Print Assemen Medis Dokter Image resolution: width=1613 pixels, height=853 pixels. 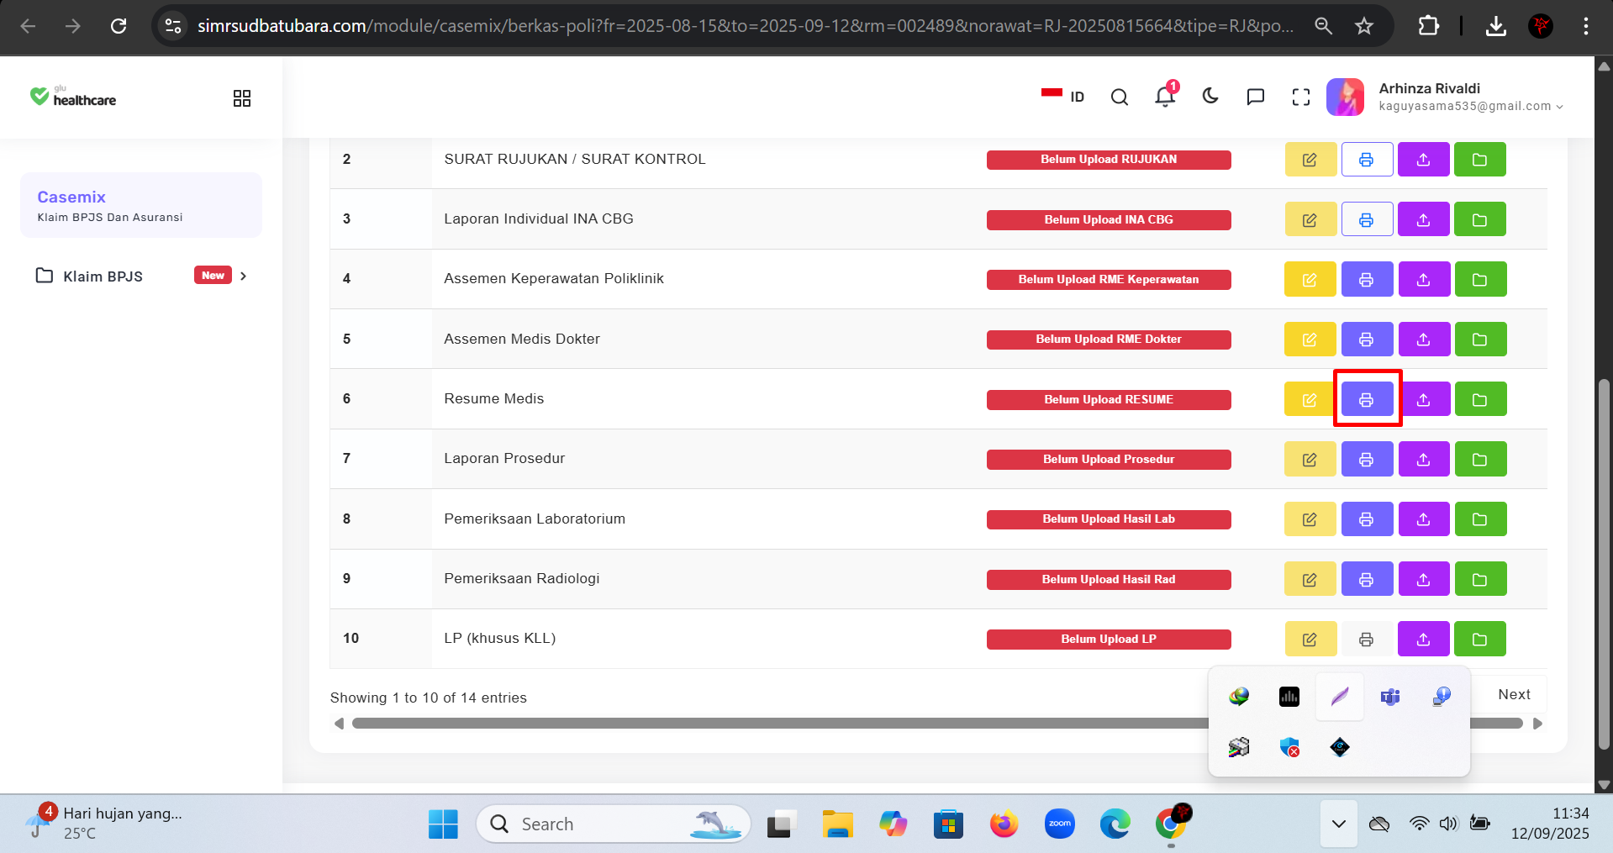(1367, 340)
